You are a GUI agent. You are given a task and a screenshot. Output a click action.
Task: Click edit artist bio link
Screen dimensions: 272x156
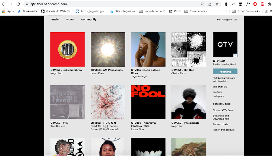point(220,87)
